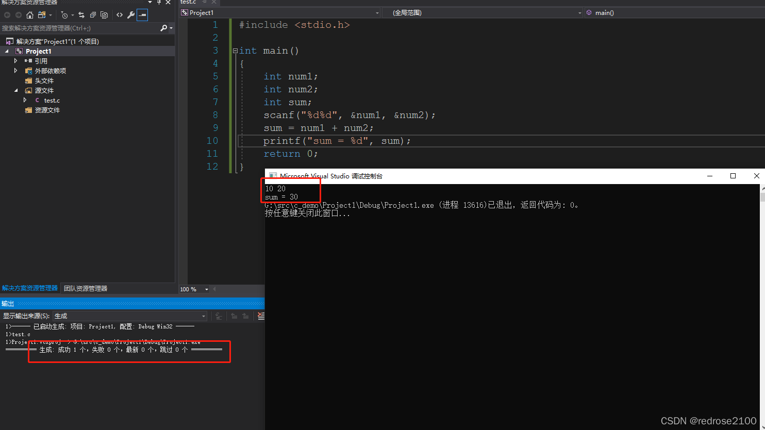Collapse the 源文件 folder
The height and width of the screenshot is (430, 765).
pyautogui.click(x=16, y=90)
